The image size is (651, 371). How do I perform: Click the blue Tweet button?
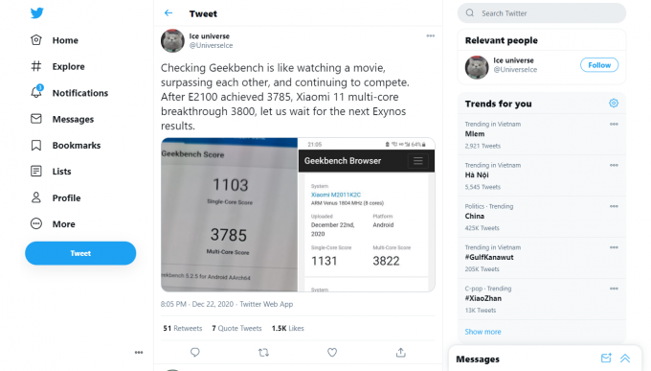click(80, 253)
